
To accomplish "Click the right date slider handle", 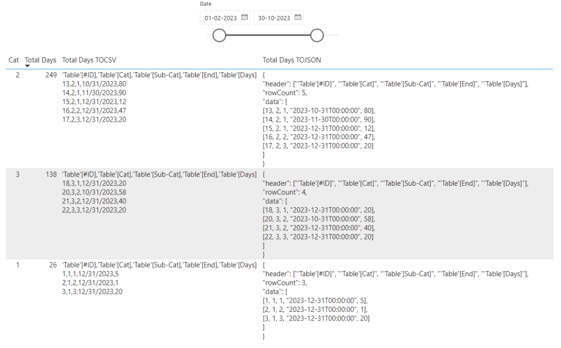I will click(317, 36).
